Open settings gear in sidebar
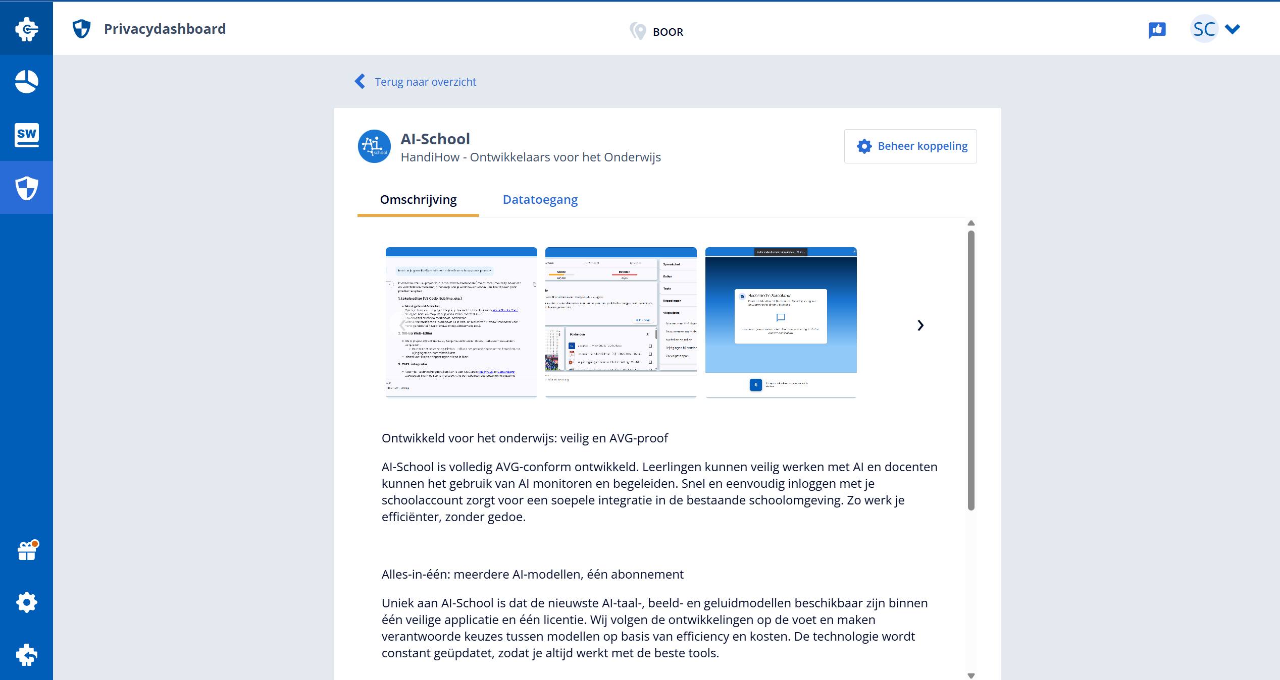1280x680 pixels. [26, 602]
